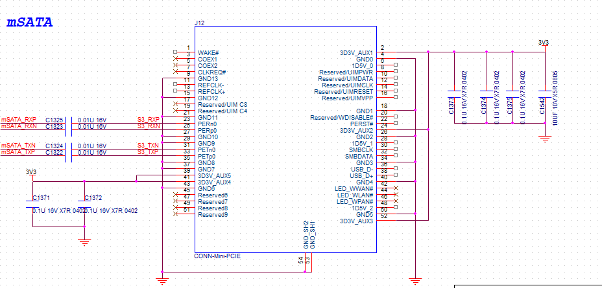Select capacitor designator C1322
Screen dimensions: 602x288
[x=54, y=153]
